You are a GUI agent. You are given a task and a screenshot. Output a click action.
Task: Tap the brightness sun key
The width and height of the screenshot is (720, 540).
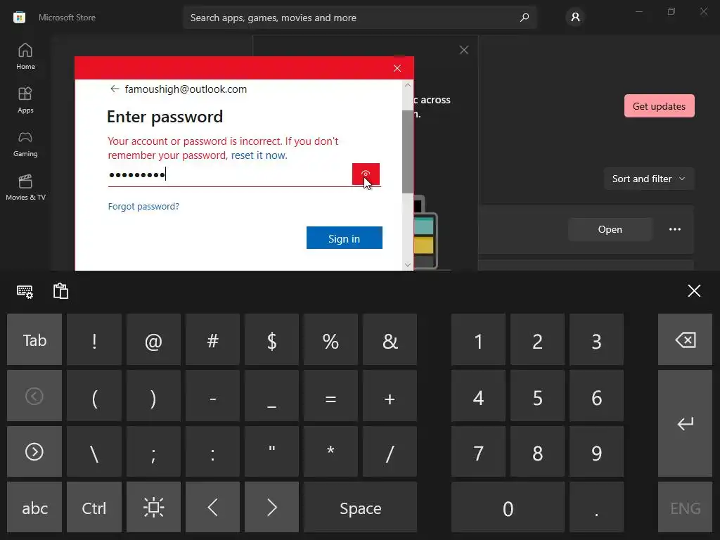point(153,508)
